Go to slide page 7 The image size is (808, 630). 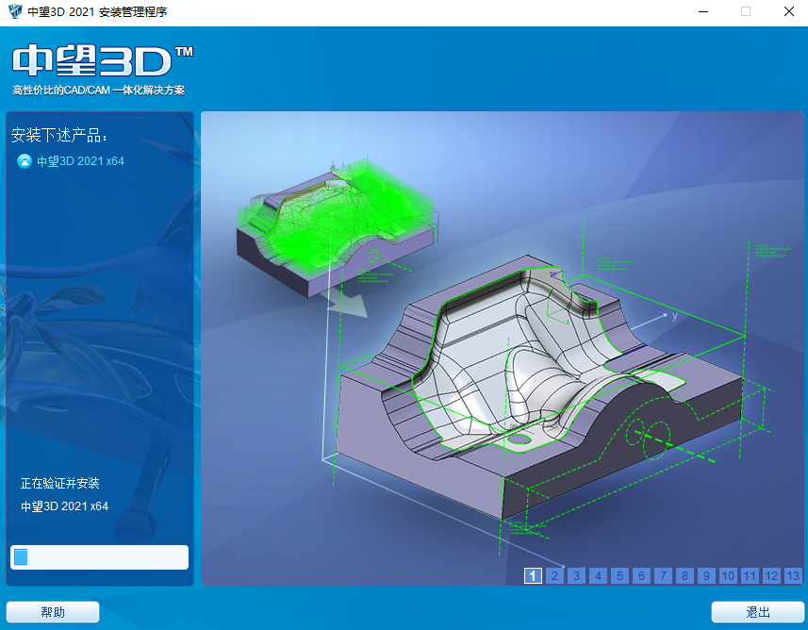click(x=663, y=576)
